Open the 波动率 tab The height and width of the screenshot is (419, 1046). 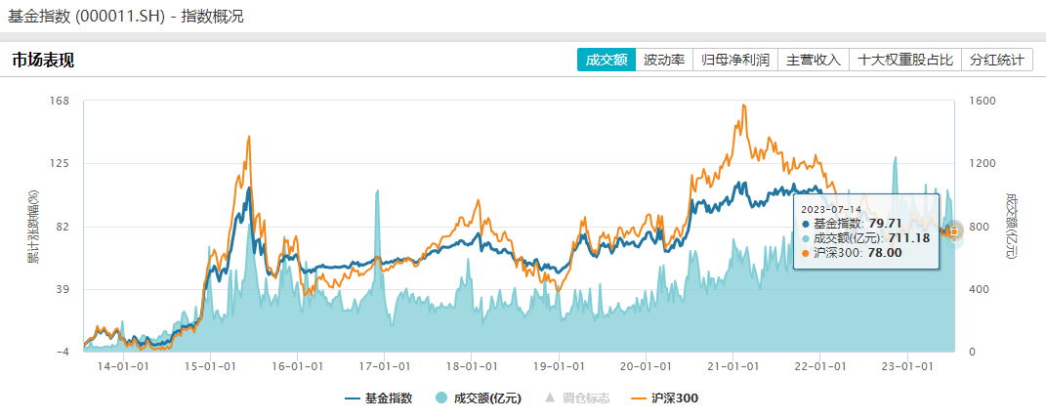[x=664, y=60]
